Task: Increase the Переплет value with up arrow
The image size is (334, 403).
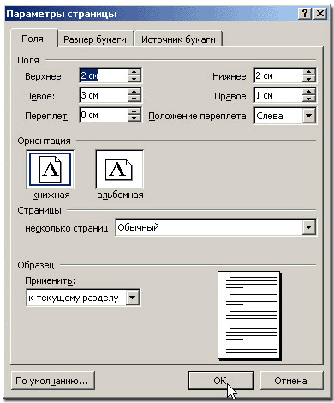Action: [134, 111]
